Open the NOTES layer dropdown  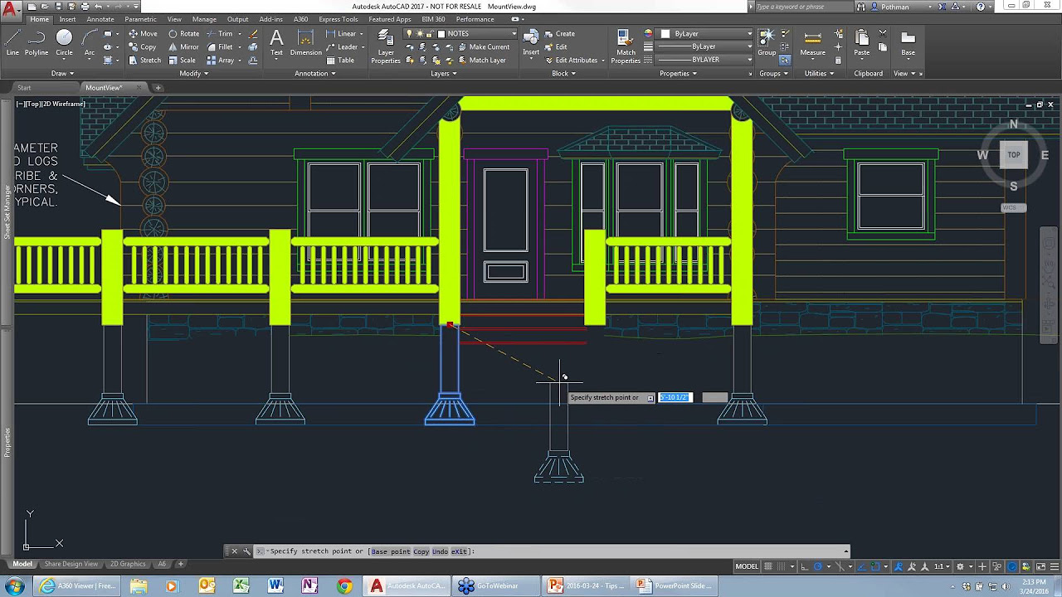[x=514, y=34]
